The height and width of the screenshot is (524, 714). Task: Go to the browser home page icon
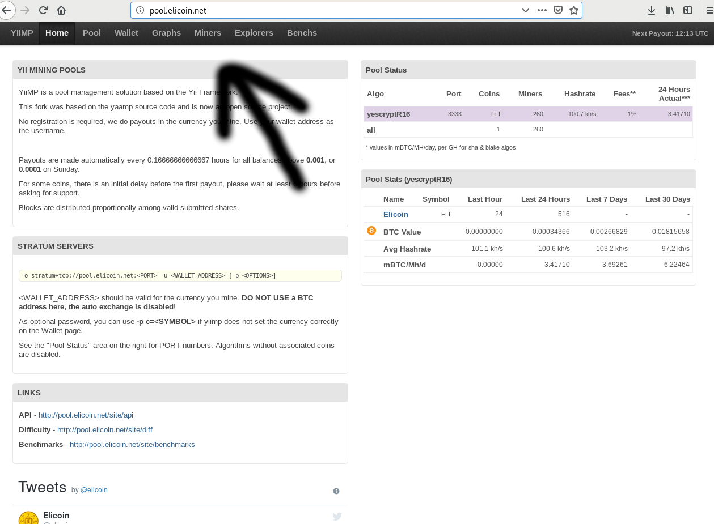61,10
